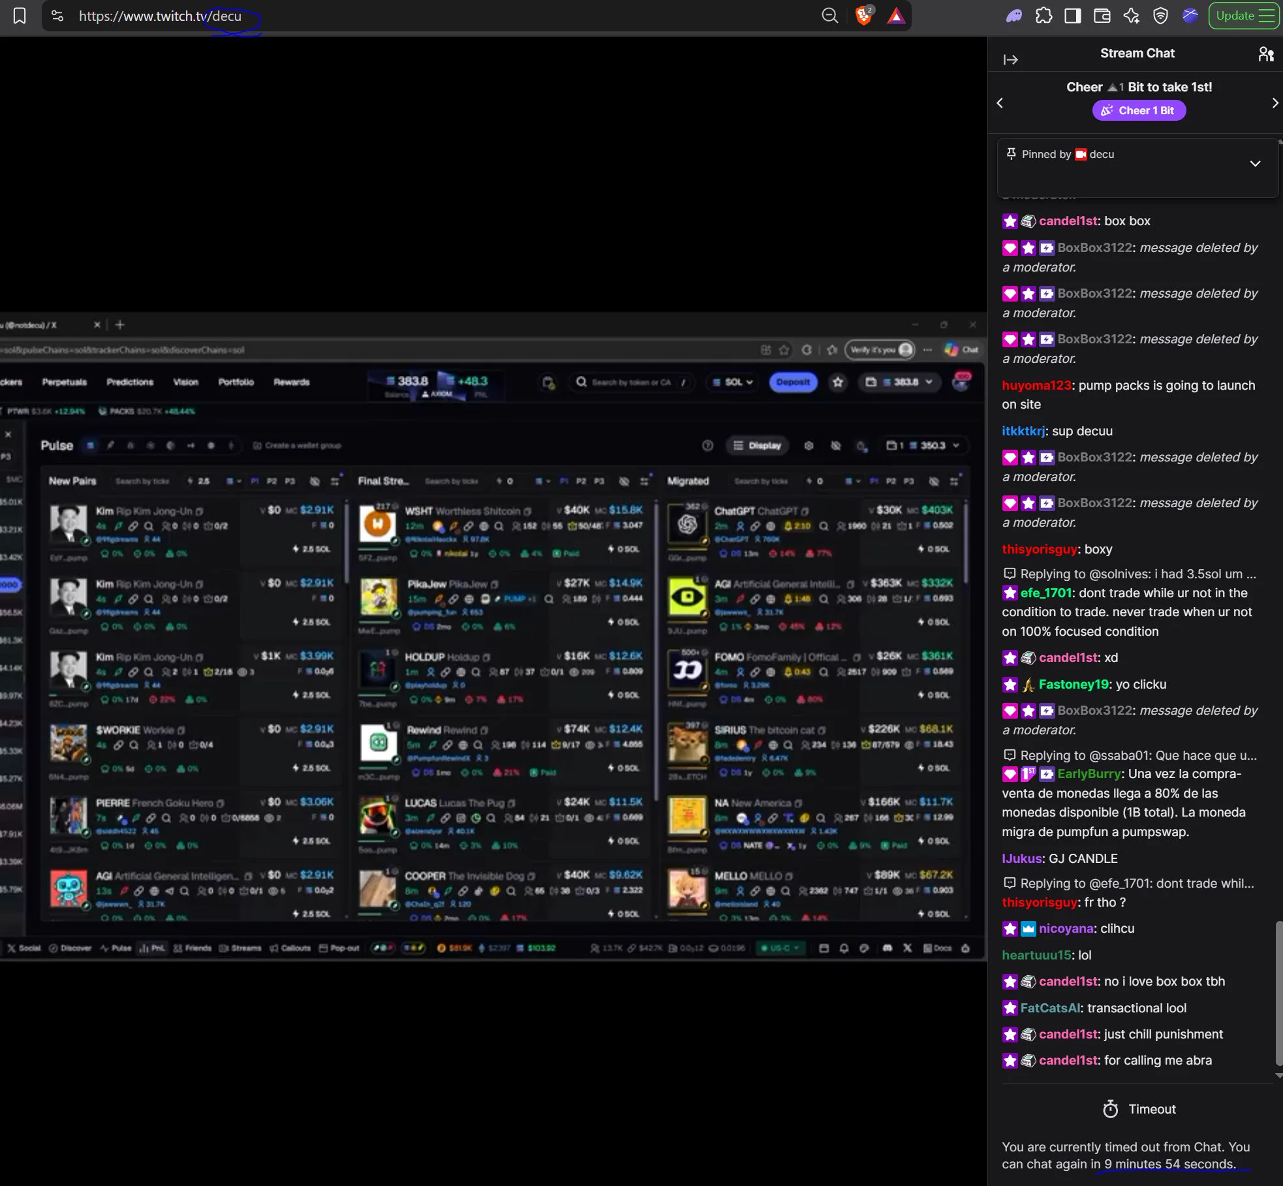Open the browser profile avatar
This screenshot has height=1186, width=1283.
pyautogui.click(x=1190, y=16)
